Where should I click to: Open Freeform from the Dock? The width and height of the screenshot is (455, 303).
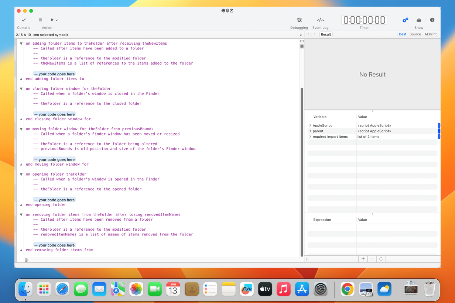pos(246,289)
